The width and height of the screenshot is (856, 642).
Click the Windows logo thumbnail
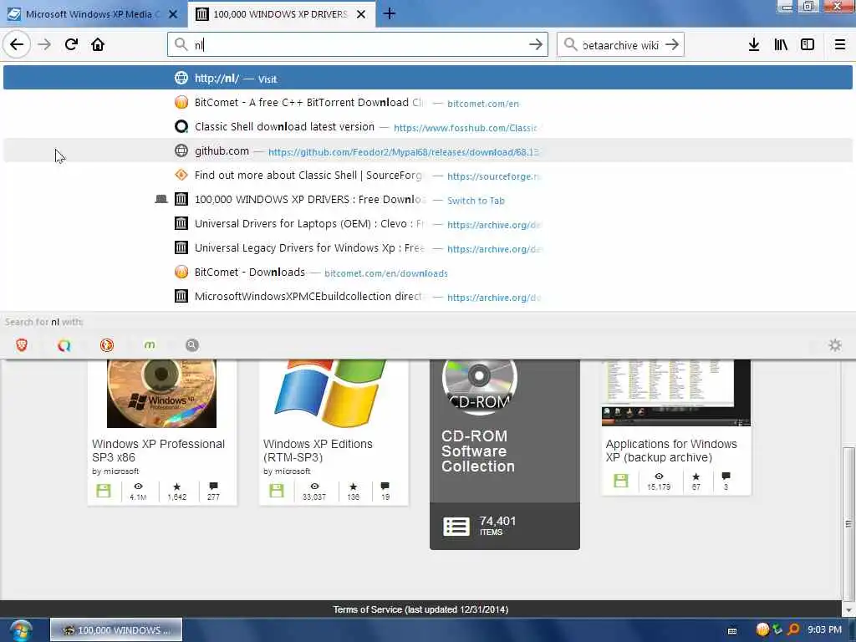coord(330,393)
